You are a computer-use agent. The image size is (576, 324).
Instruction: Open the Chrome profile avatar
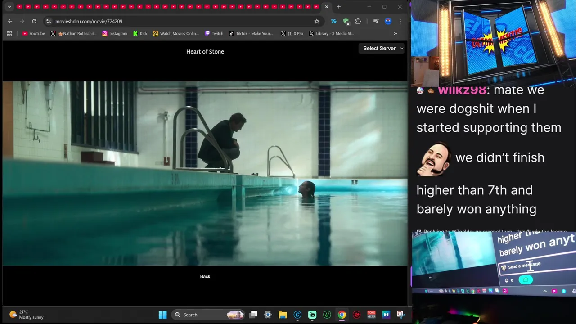click(x=388, y=21)
